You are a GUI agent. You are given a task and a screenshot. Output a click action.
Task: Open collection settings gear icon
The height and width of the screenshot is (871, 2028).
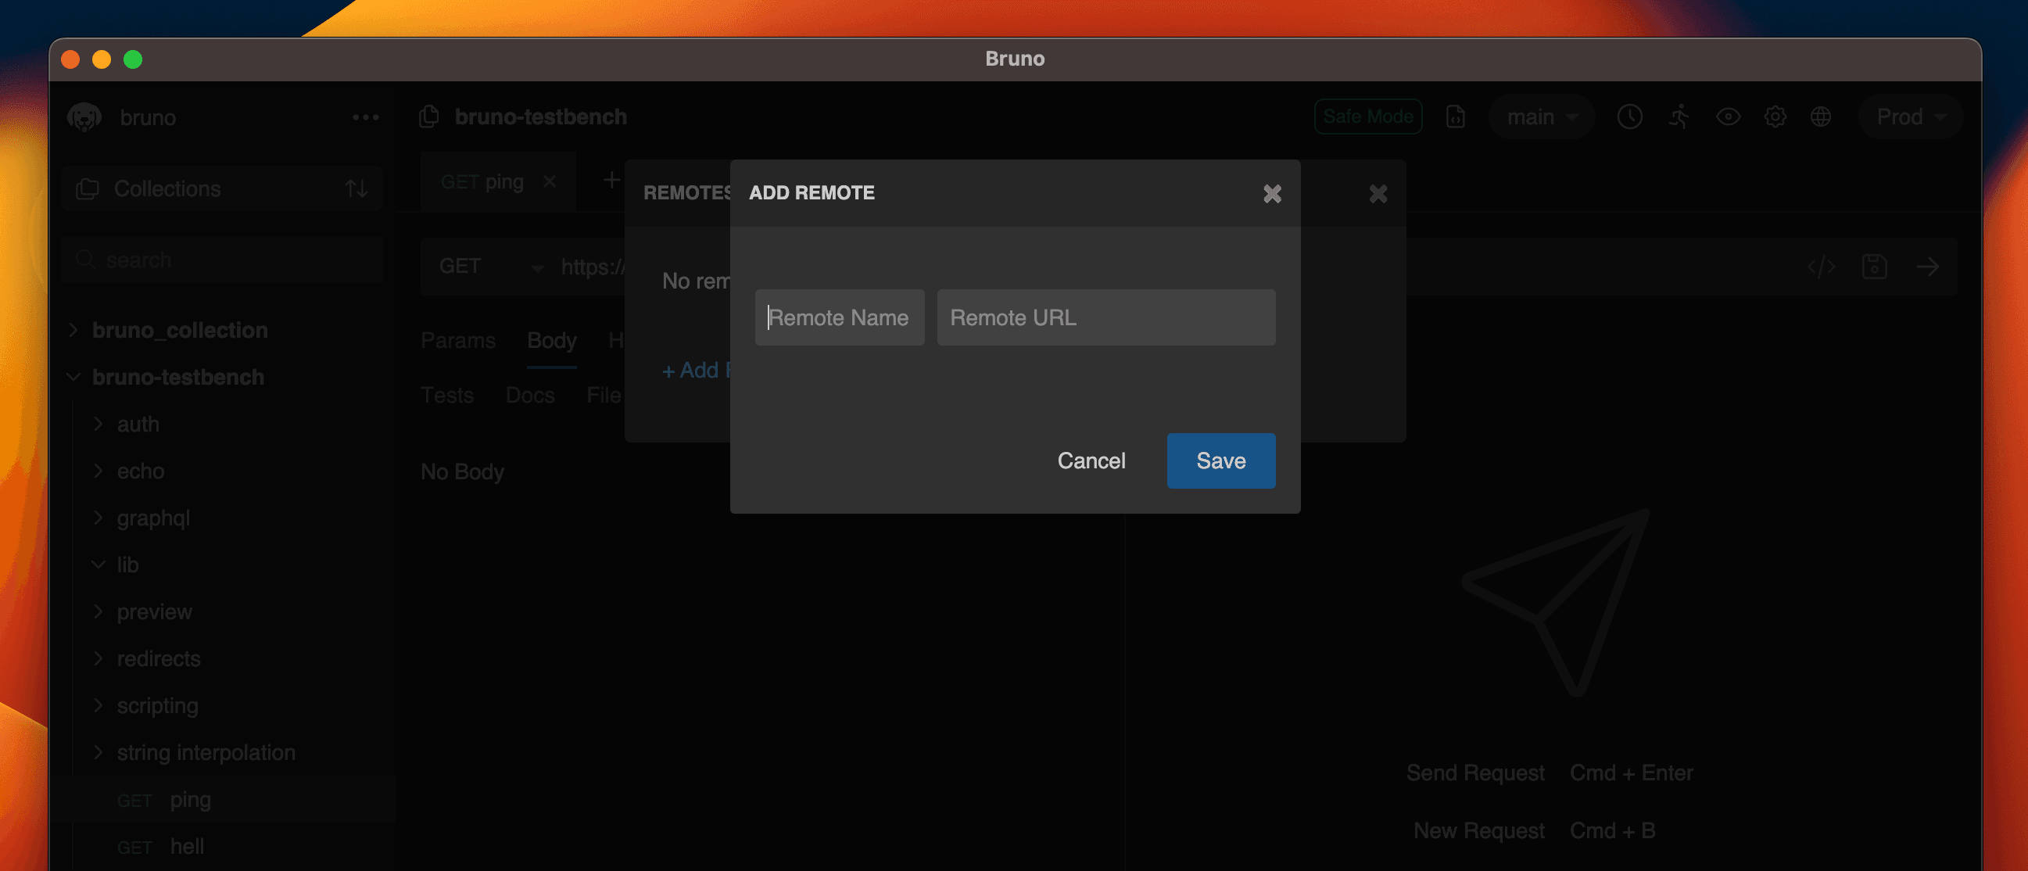coord(1775,117)
